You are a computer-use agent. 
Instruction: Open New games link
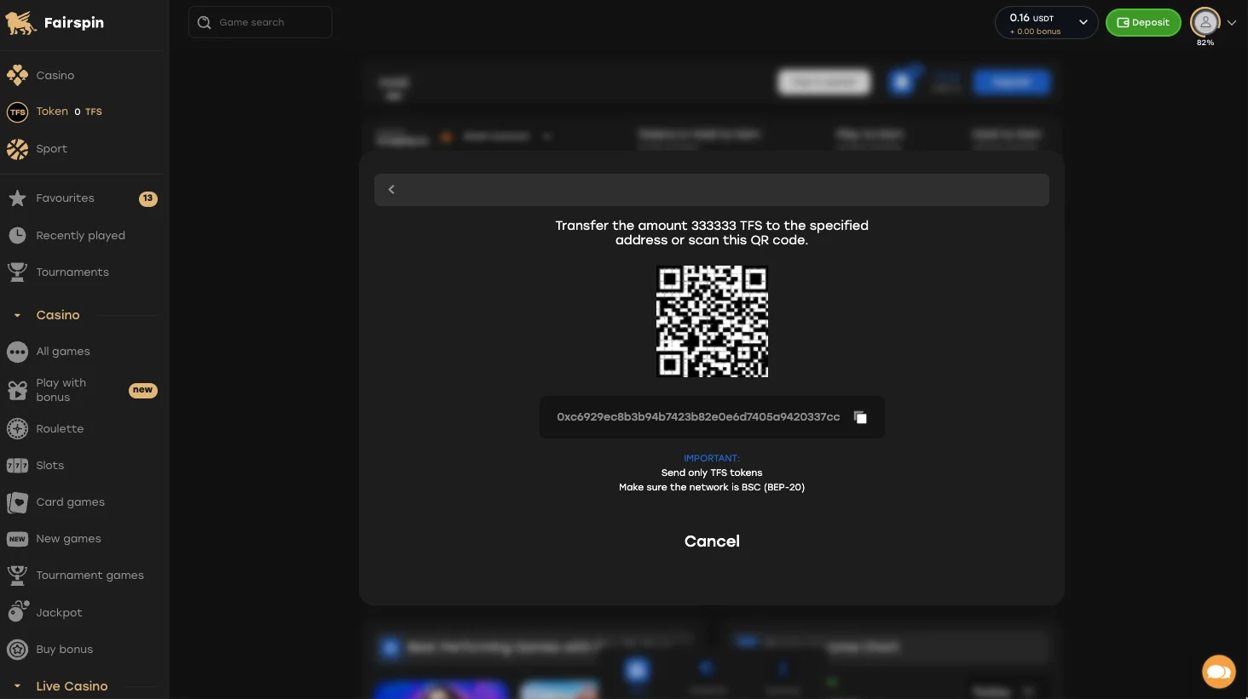(x=68, y=539)
